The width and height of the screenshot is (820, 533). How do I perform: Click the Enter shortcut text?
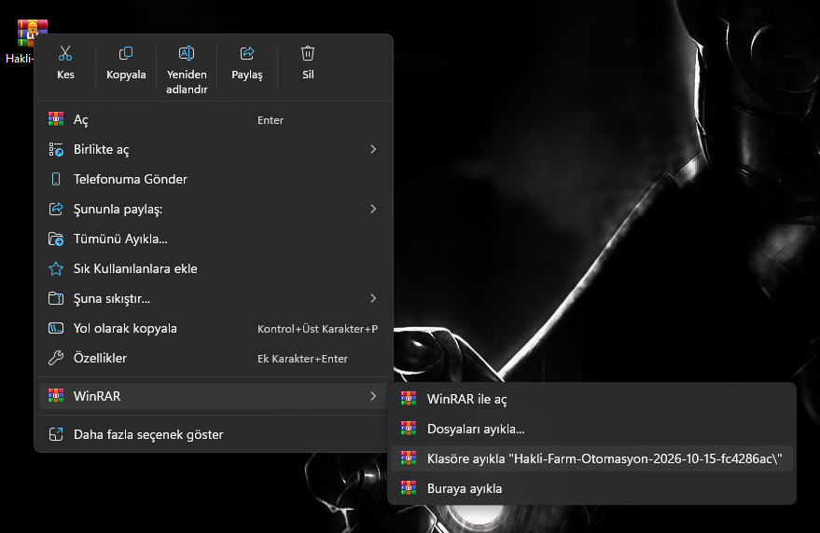click(271, 120)
